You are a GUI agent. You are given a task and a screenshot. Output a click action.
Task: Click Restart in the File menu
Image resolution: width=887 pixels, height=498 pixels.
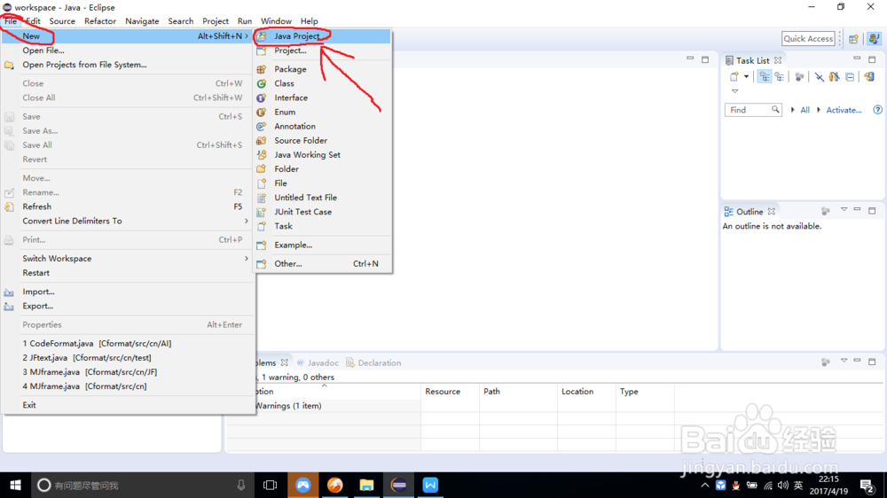click(x=127, y=272)
